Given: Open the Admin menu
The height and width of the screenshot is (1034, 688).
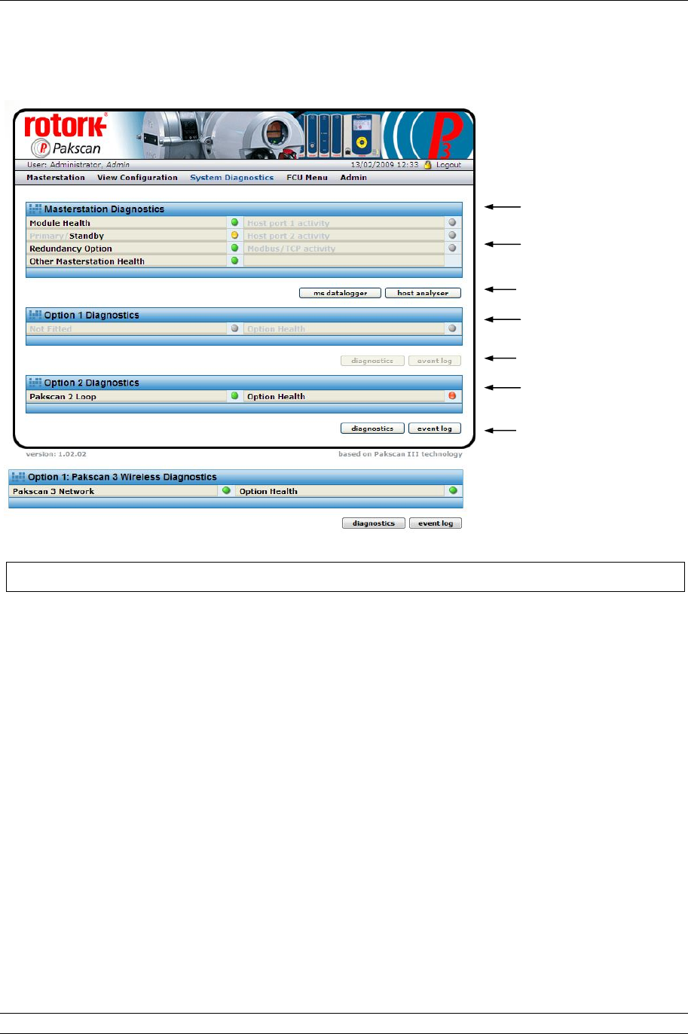Looking at the screenshot, I should (x=353, y=178).
